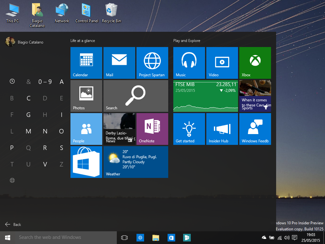Open the Windows Feedback tile
Image resolution: width=325 pixels, height=244 pixels.
(x=255, y=129)
